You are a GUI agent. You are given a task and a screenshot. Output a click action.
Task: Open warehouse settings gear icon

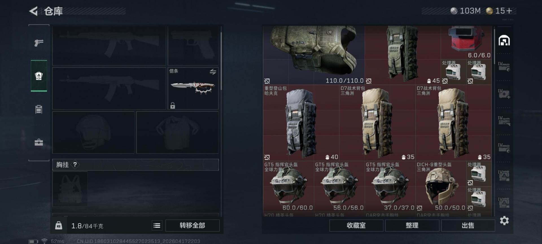(x=504, y=221)
